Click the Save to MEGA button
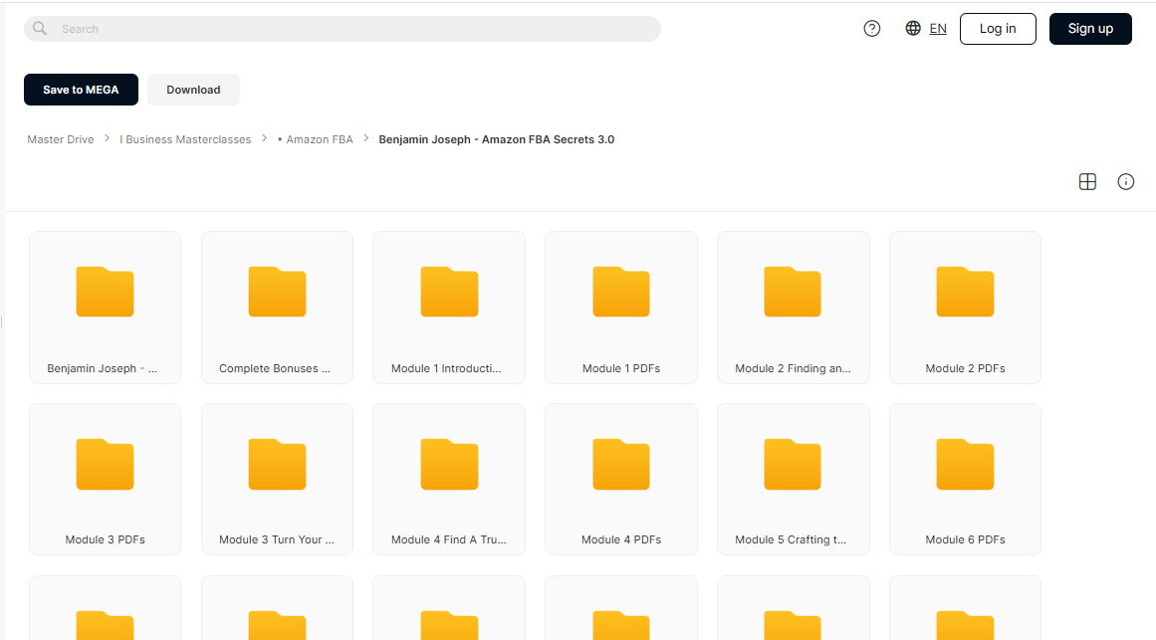Screen dimensions: 1156x640 click(x=81, y=90)
